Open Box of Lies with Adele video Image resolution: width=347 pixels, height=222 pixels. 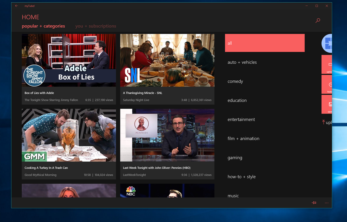(x=69, y=60)
